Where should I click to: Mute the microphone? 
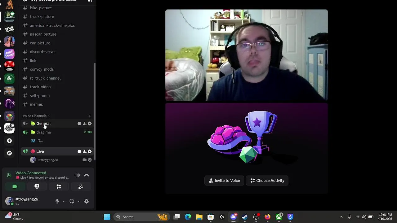57,201
